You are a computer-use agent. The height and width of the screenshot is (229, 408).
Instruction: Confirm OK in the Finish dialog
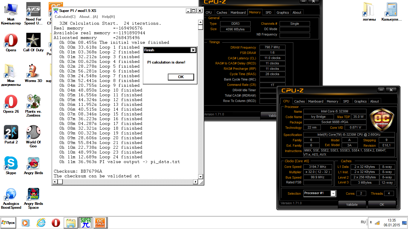tap(181, 77)
